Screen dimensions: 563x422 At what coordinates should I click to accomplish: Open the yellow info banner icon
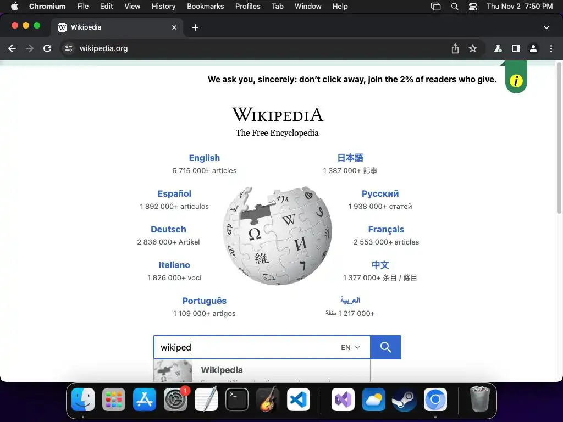(x=516, y=80)
